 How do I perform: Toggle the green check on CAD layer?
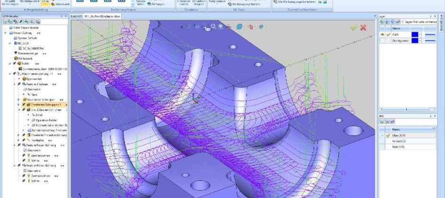click(388, 34)
